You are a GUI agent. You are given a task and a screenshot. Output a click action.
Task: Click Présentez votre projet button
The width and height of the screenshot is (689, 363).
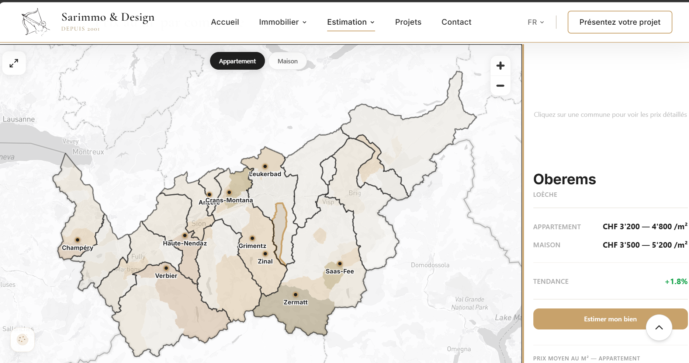pyautogui.click(x=620, y=22)
